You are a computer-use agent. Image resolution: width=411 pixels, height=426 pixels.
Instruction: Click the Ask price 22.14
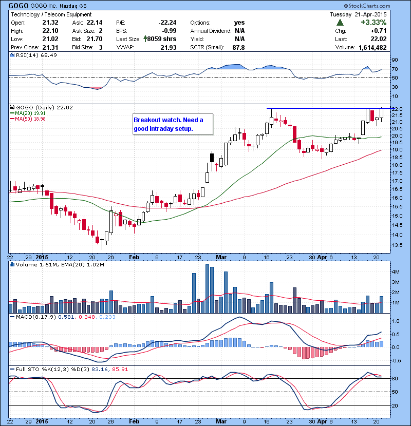[x=95, y=23]
